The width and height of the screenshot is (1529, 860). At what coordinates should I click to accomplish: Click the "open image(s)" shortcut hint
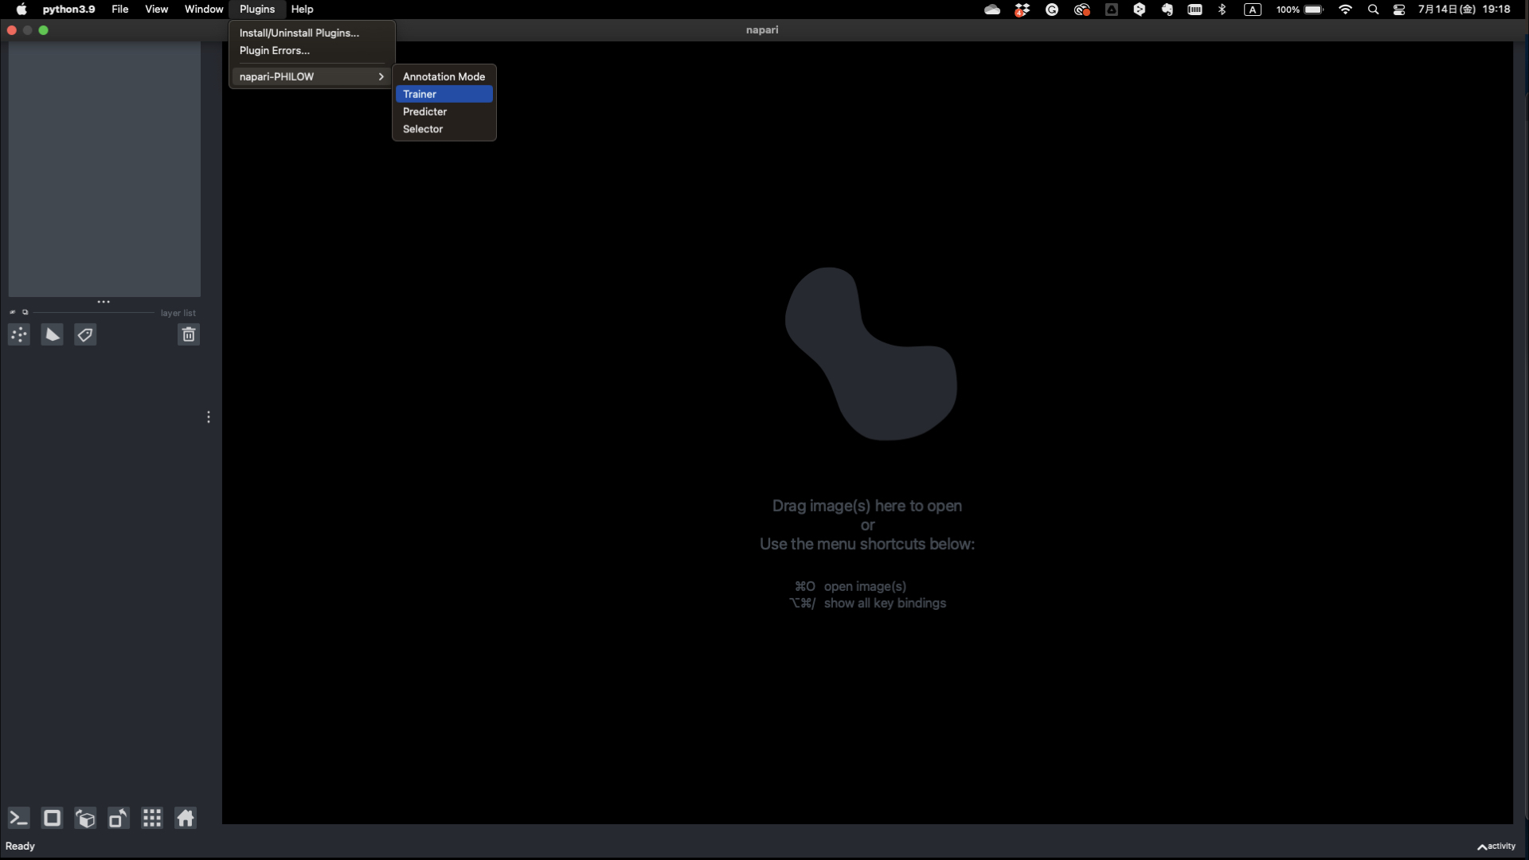click(x=865, y=586)
